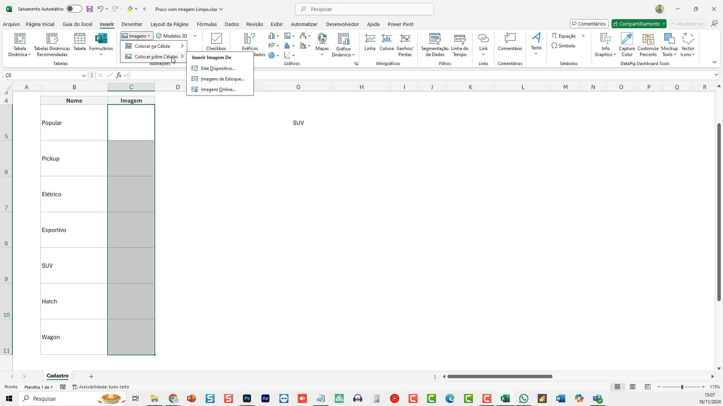Image resolution: width=723 pixels, height=406 pixels.
Task: Select column G header
Action: click(x=298, y=87)
